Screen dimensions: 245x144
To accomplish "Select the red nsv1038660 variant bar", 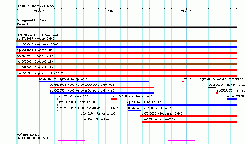I will 190,122.
